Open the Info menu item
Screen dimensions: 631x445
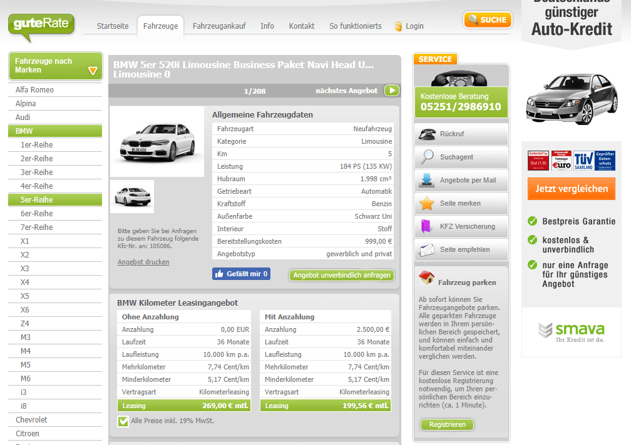click(267, 26)
